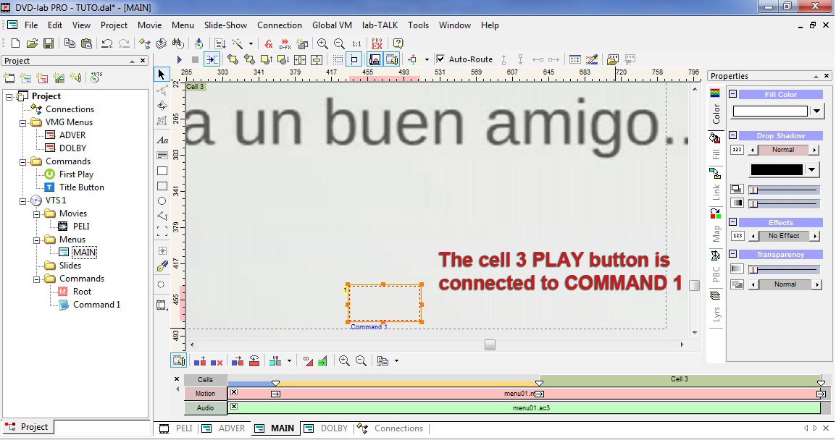This screenshot has width=836, height=440.
Task: Zoom out timeline with bottom magnifier minus
Action: click(361, 361)
